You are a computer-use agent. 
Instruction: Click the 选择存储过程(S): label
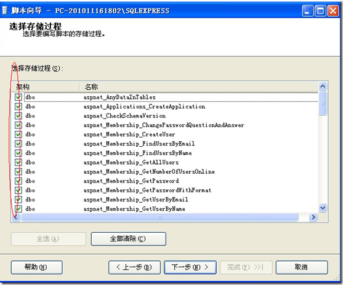38,69
